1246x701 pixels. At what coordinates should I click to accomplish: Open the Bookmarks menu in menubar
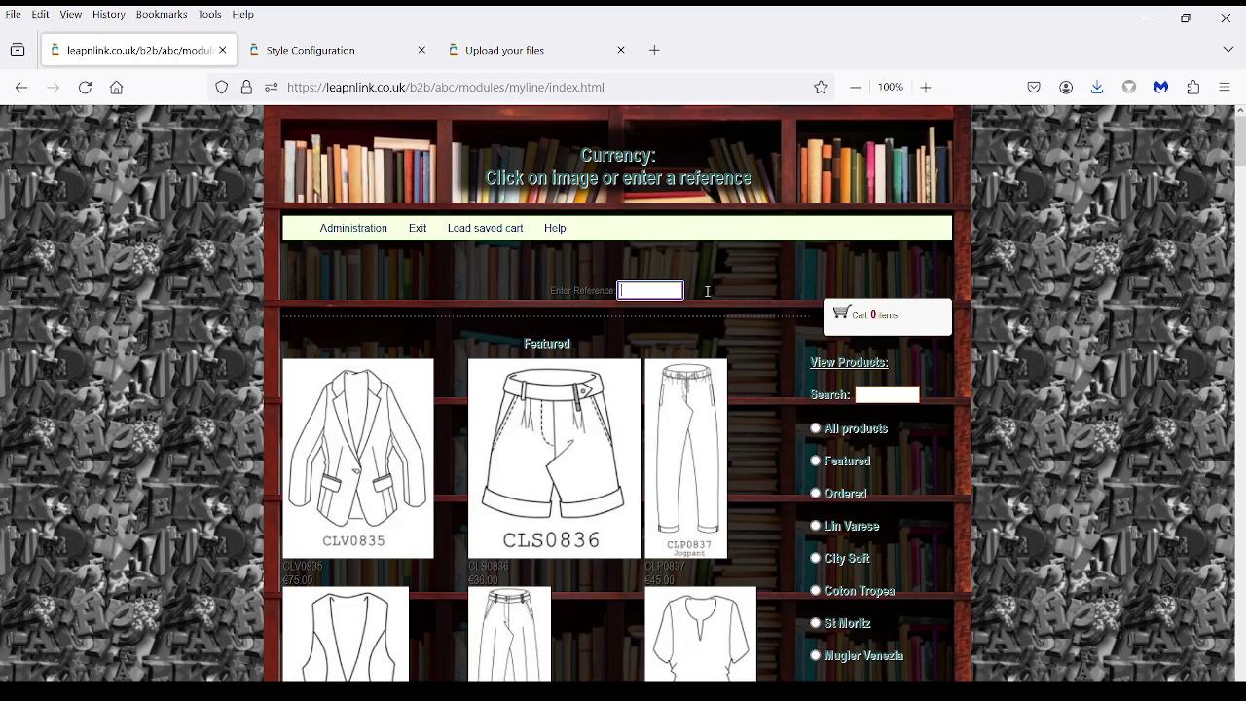(x=161, y=15)
